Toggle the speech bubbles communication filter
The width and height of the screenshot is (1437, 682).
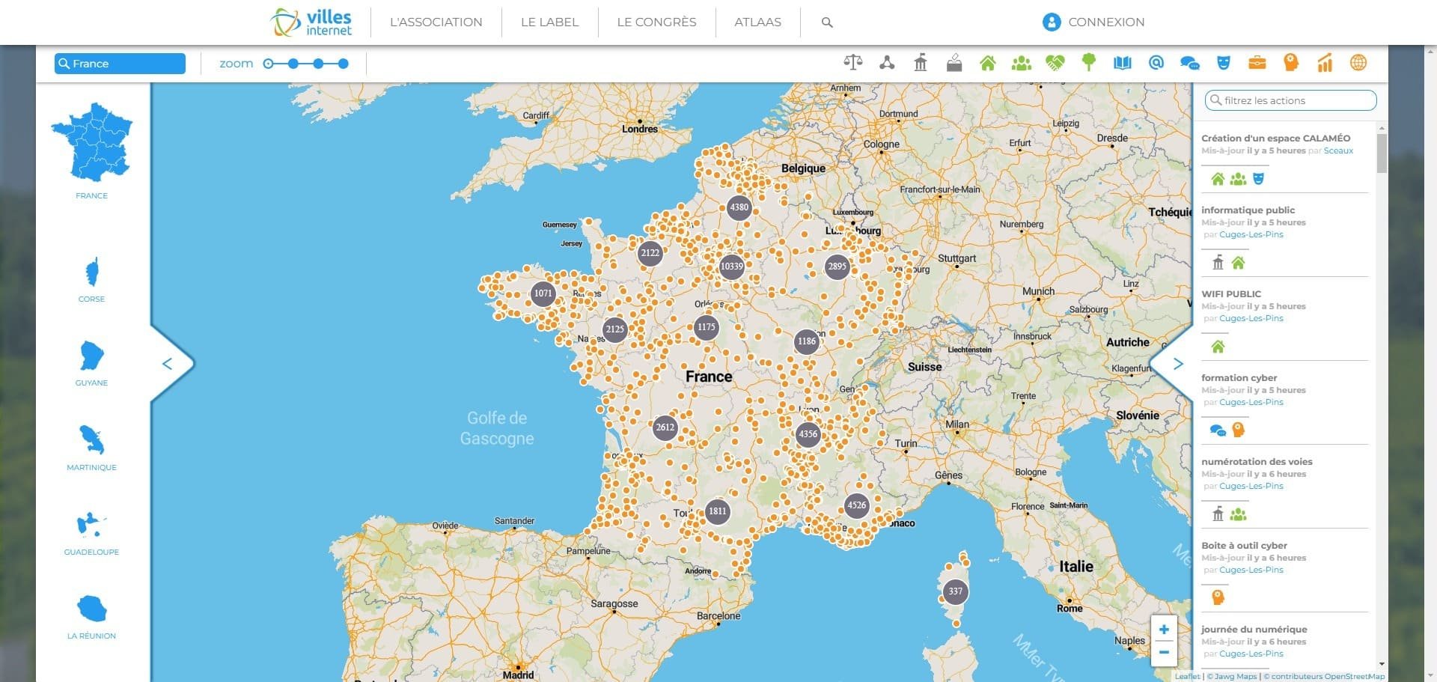click(1190, 63)
